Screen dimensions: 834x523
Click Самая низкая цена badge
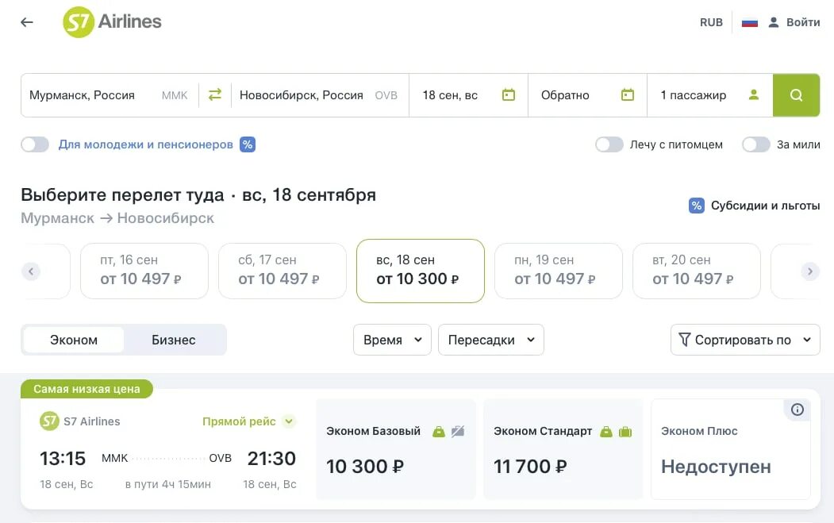coord(86,389)
